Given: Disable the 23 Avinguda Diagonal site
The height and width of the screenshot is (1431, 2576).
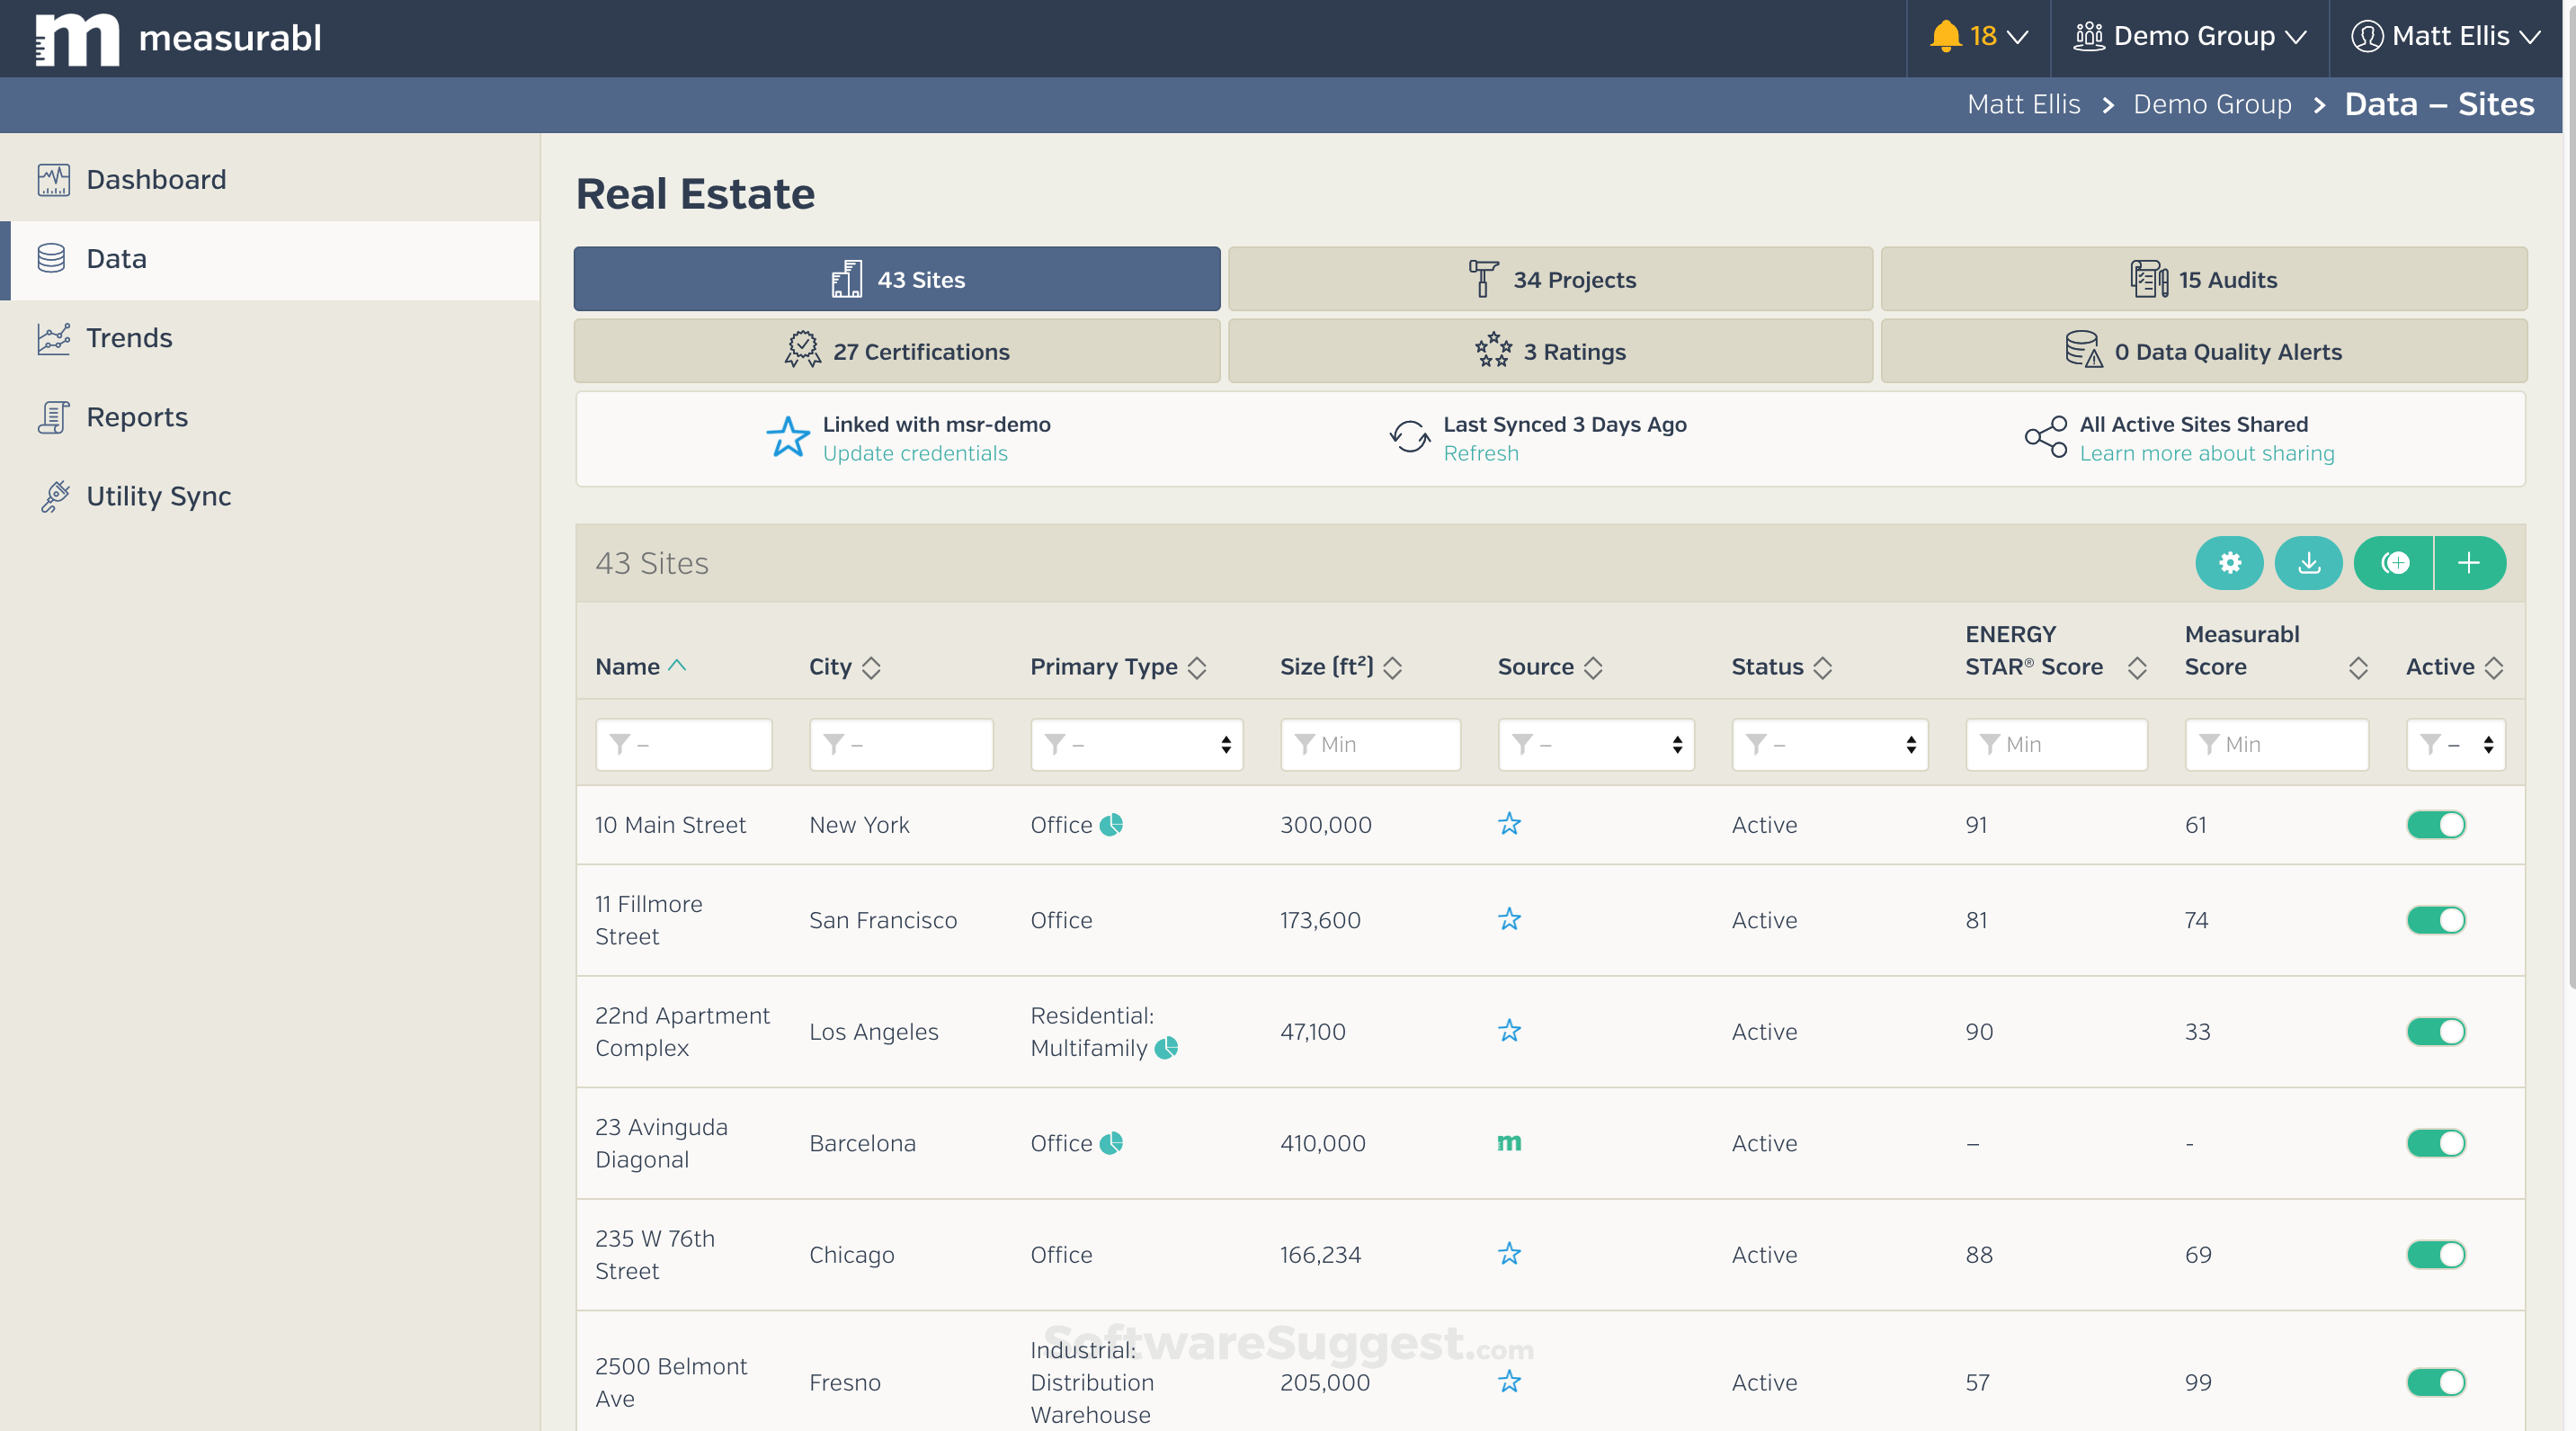Looking at the screenshot, I should pyautogui.click(x=2435, y=1143).
